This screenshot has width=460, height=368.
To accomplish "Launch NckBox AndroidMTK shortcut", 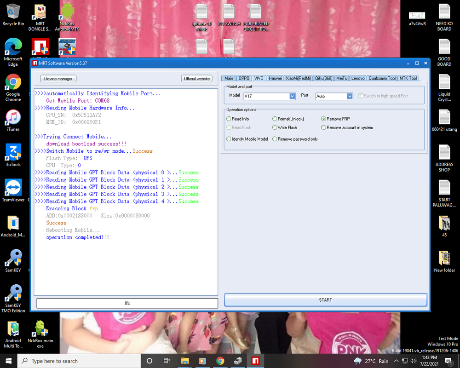I will click(x=67, y=17).
